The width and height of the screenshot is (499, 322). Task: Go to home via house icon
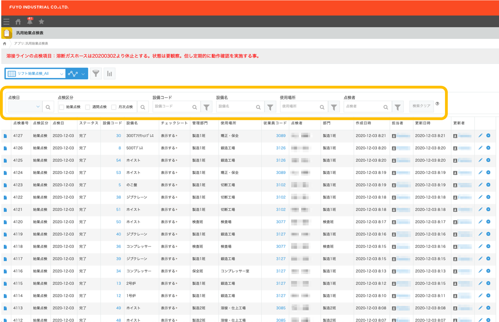(x=18, y=22)
